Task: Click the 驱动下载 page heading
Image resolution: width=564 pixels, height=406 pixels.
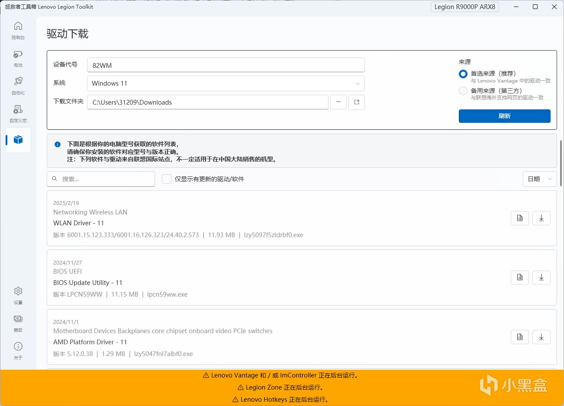Action: coord(68,34)
